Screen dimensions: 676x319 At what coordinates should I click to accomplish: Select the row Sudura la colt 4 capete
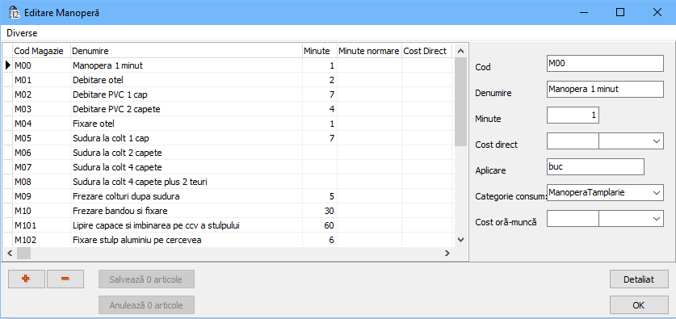point(228,167)
